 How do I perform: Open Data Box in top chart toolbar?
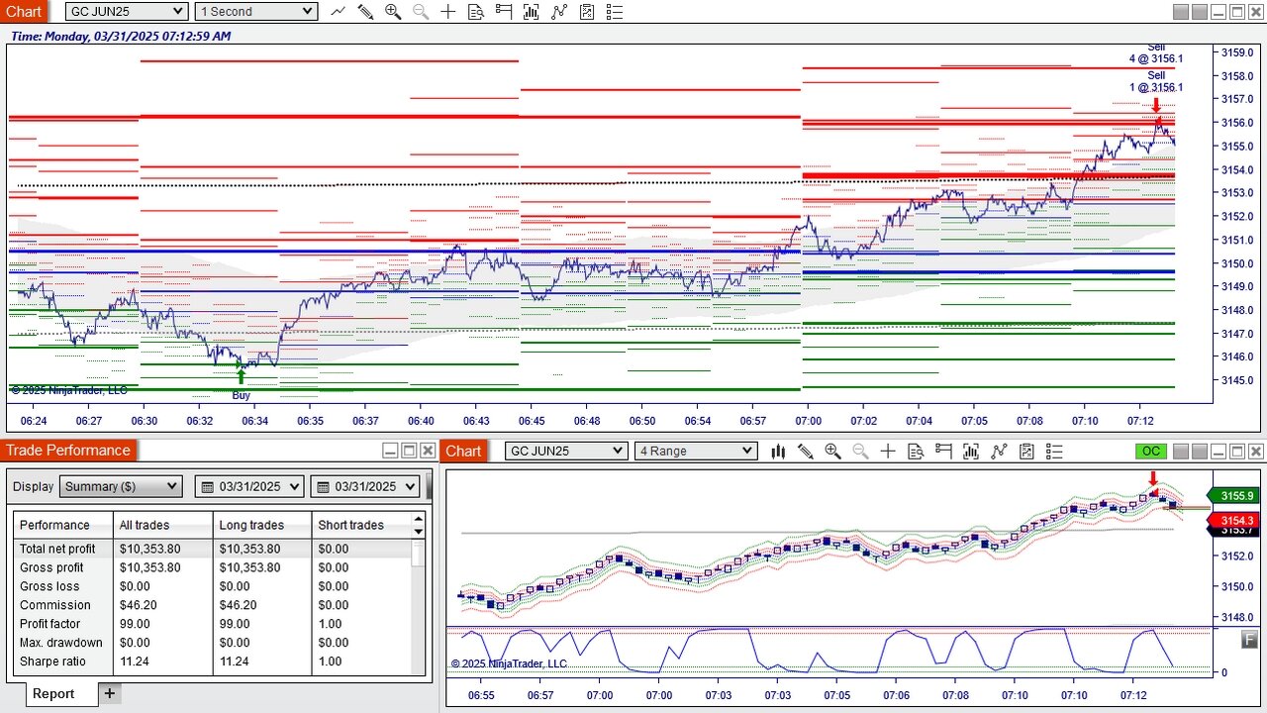coord(476,12)
